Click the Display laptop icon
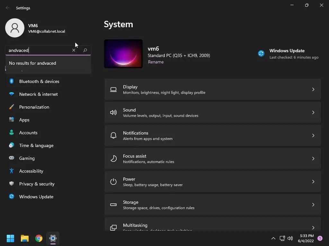This screenshot has height=246, width=329. tap(113, 90)
